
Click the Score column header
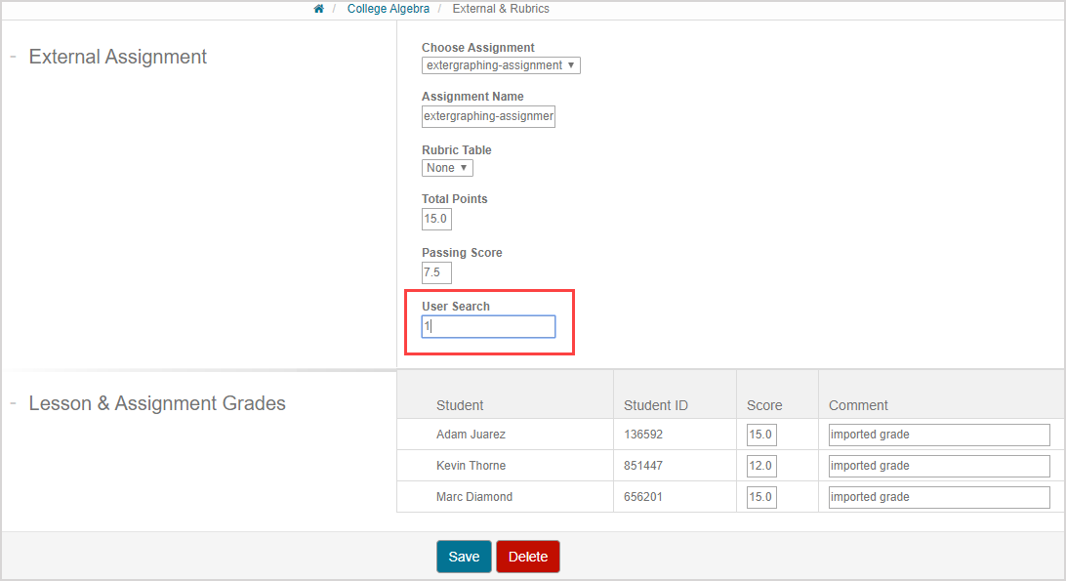(764, 405)
